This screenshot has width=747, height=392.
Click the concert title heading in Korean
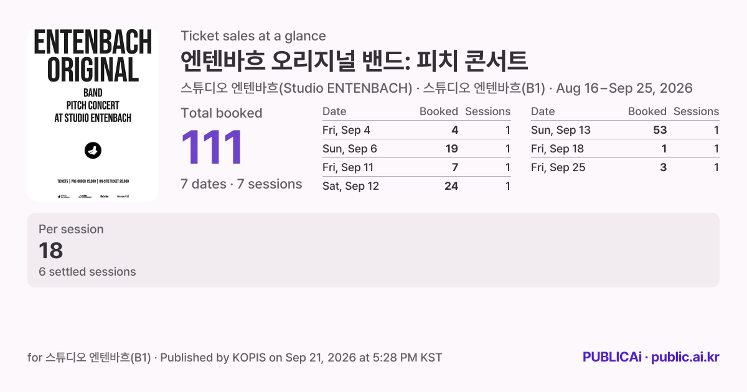pos(354,61)
